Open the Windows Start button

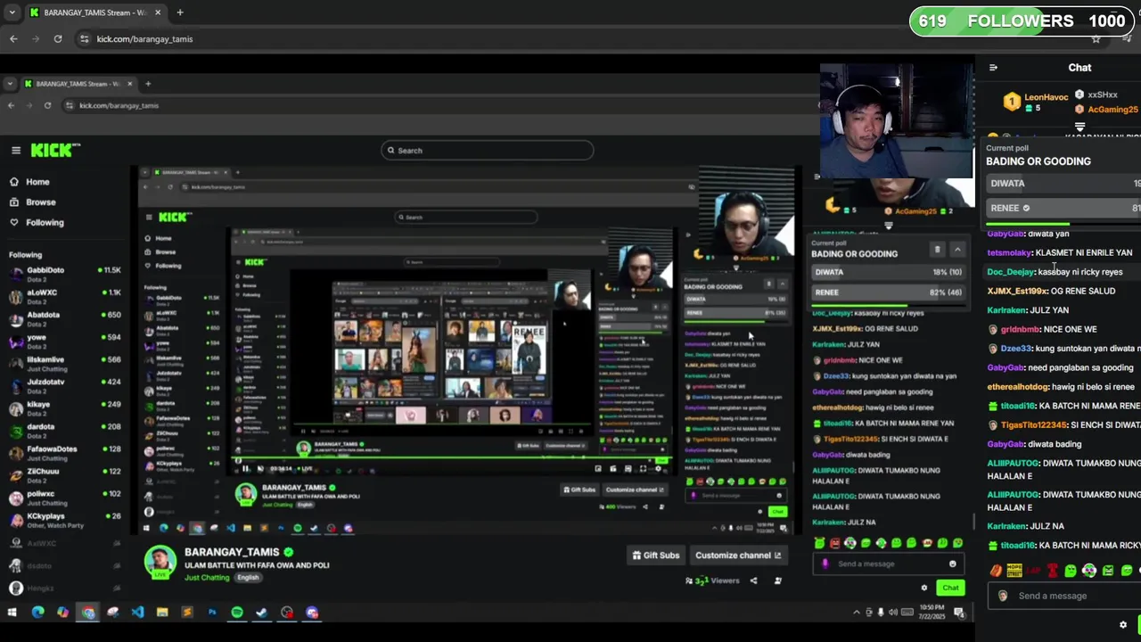point(12,613)
